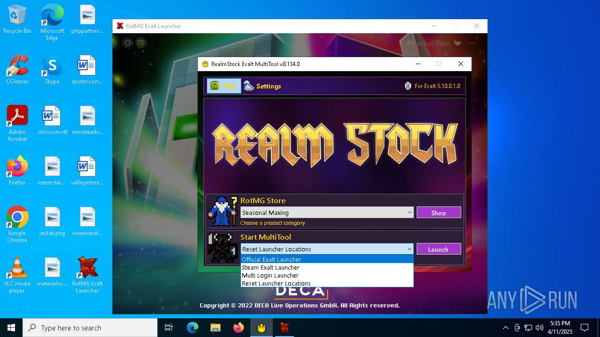Click the Shop button
Viewport: 600px width, 337px height.
click(439, 212)
